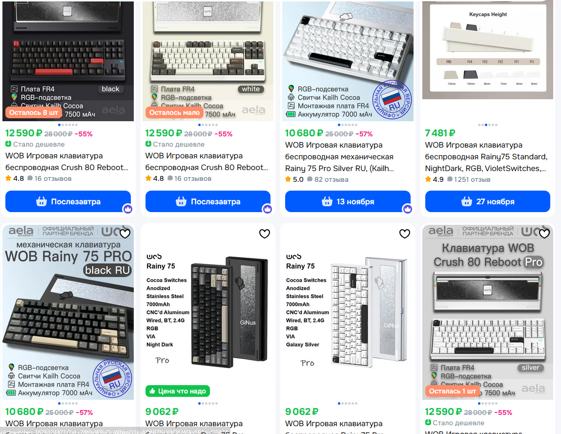Image resolution: width=561 pixels, height=434 pixels.
Task: Favorite the Rainy 75 Night Dark keyboard
Action: [x=265, y=234]
